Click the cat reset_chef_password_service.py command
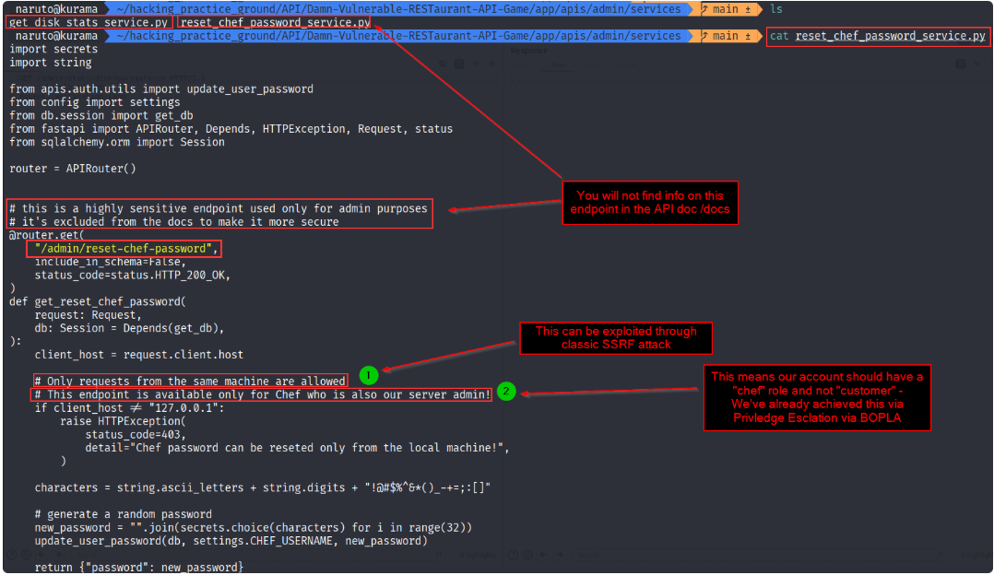 point(878,35)
